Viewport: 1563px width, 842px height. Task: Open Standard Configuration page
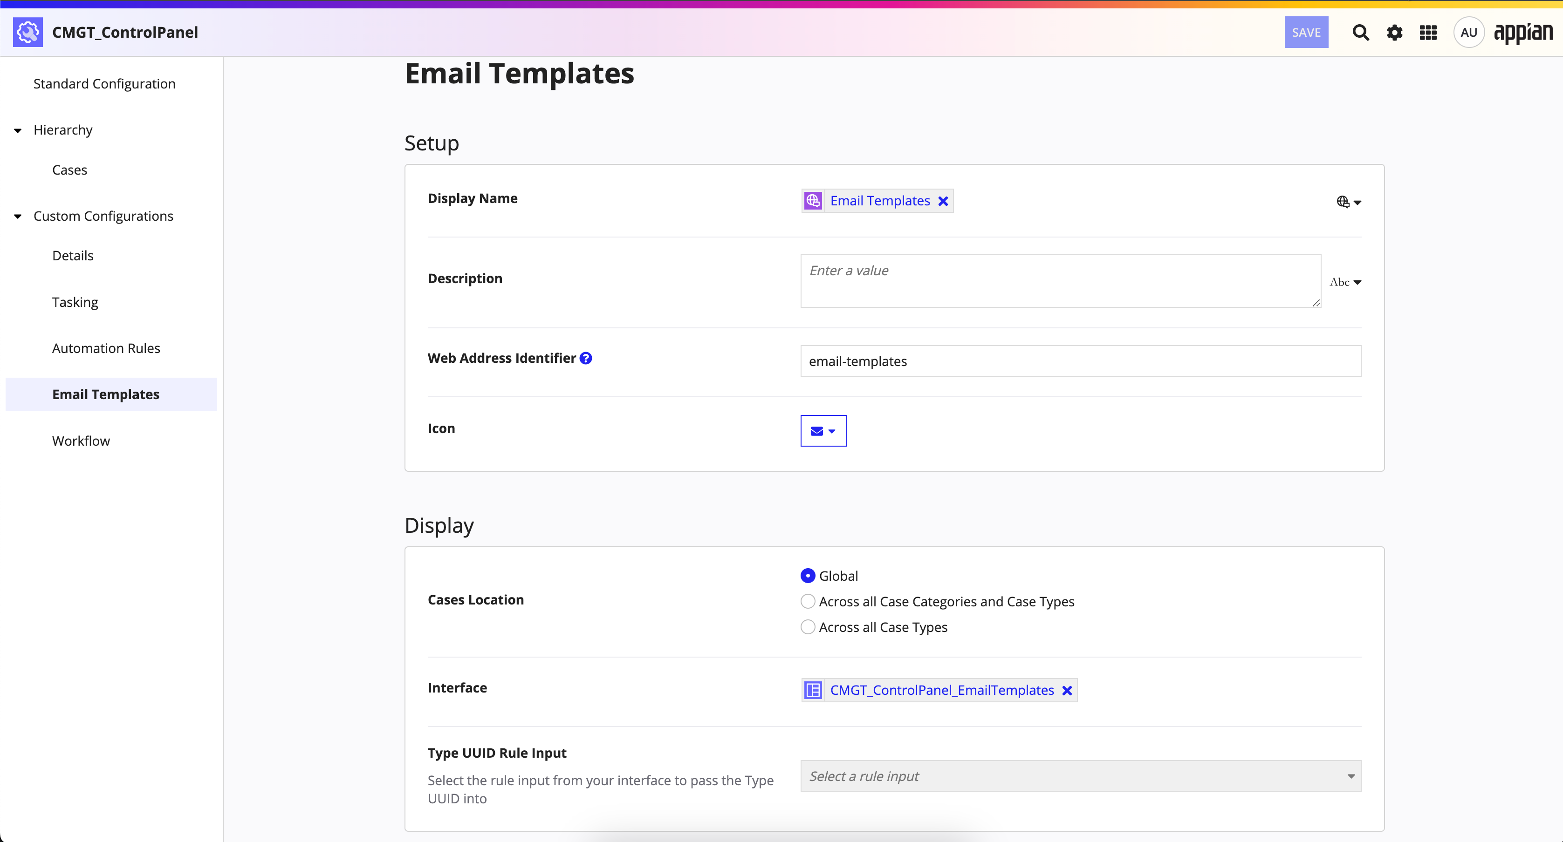tap(104, 84)
